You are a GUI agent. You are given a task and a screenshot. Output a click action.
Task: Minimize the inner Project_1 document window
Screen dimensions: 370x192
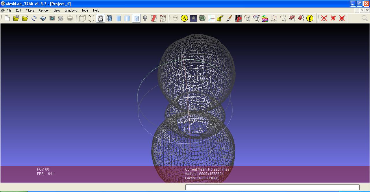click(x=356, y=10)
